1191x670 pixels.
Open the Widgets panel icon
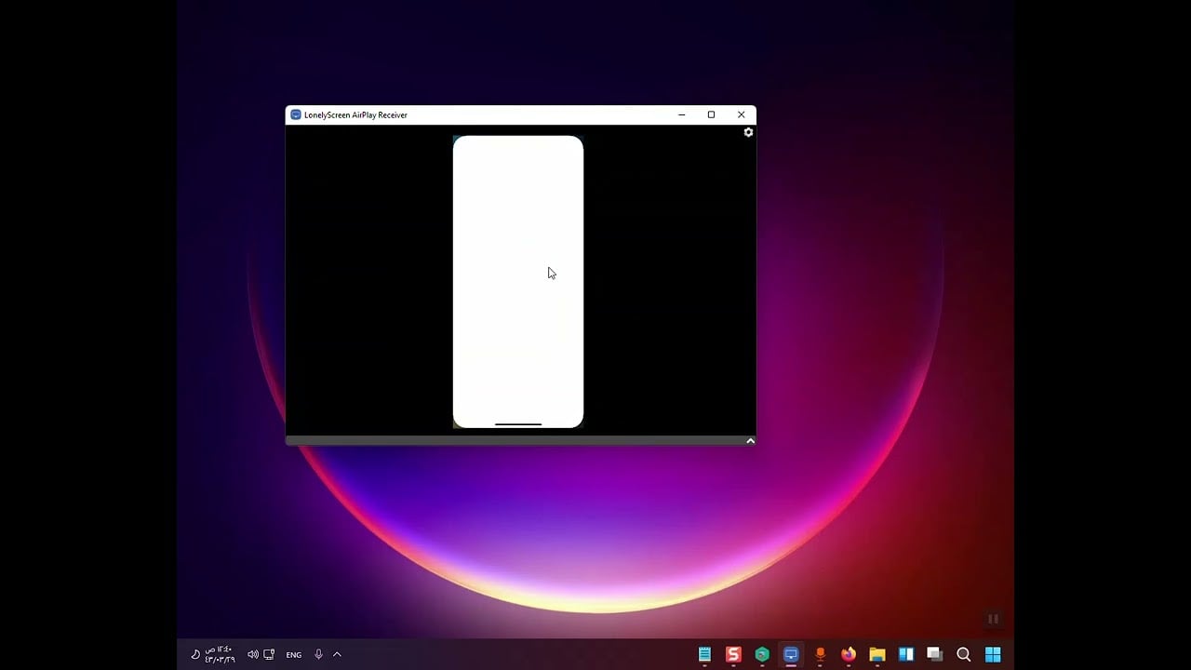tap(906, 654)
